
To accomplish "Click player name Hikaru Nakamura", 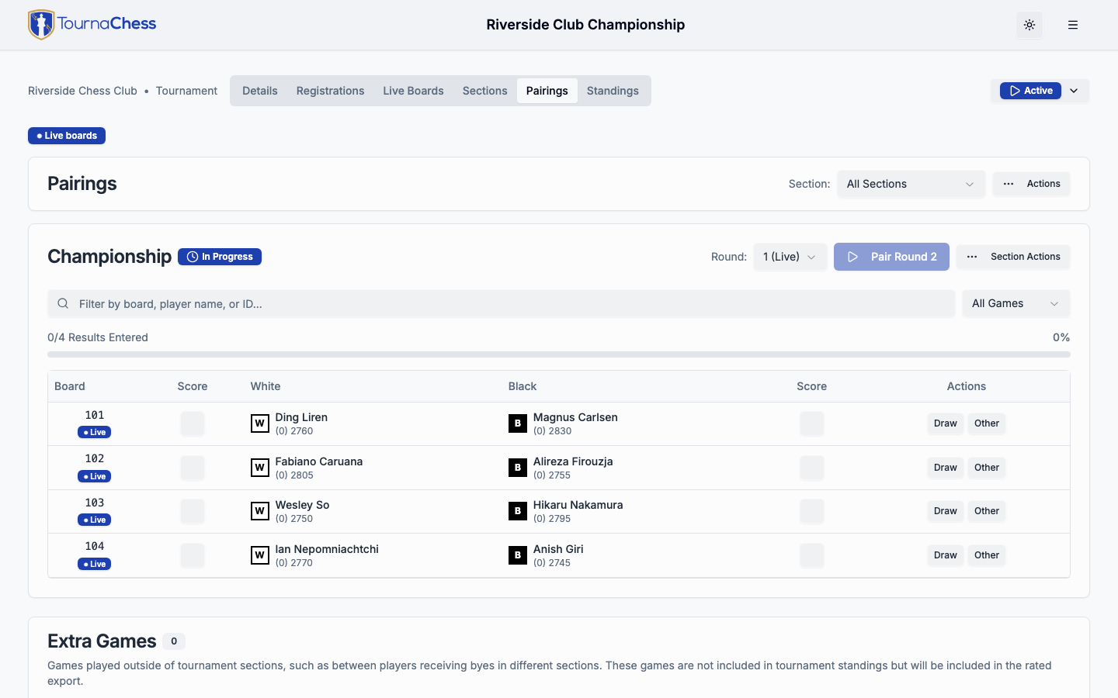I will tap(578, 505).
